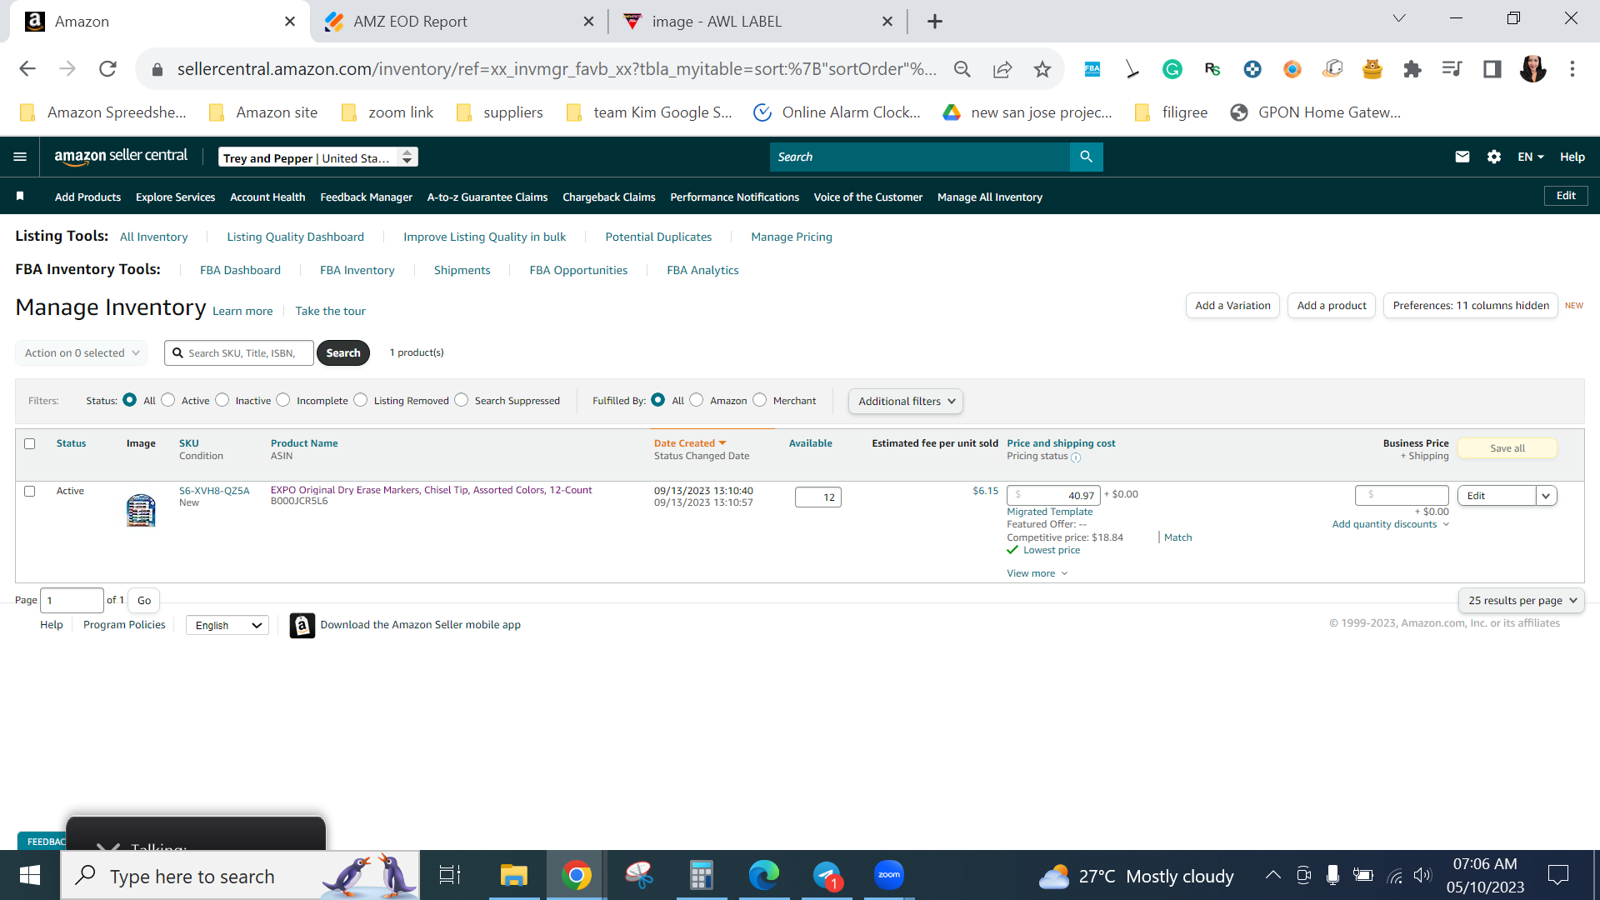The height and width of the screenshot is (900, 1600).
Task: Select Fulfilled By Merchant radio button
Action: tap(759, 400)
